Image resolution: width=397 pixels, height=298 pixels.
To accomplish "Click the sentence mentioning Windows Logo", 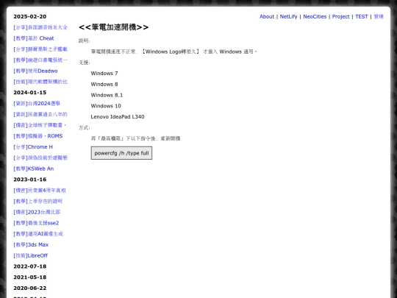I will [174, 52].
